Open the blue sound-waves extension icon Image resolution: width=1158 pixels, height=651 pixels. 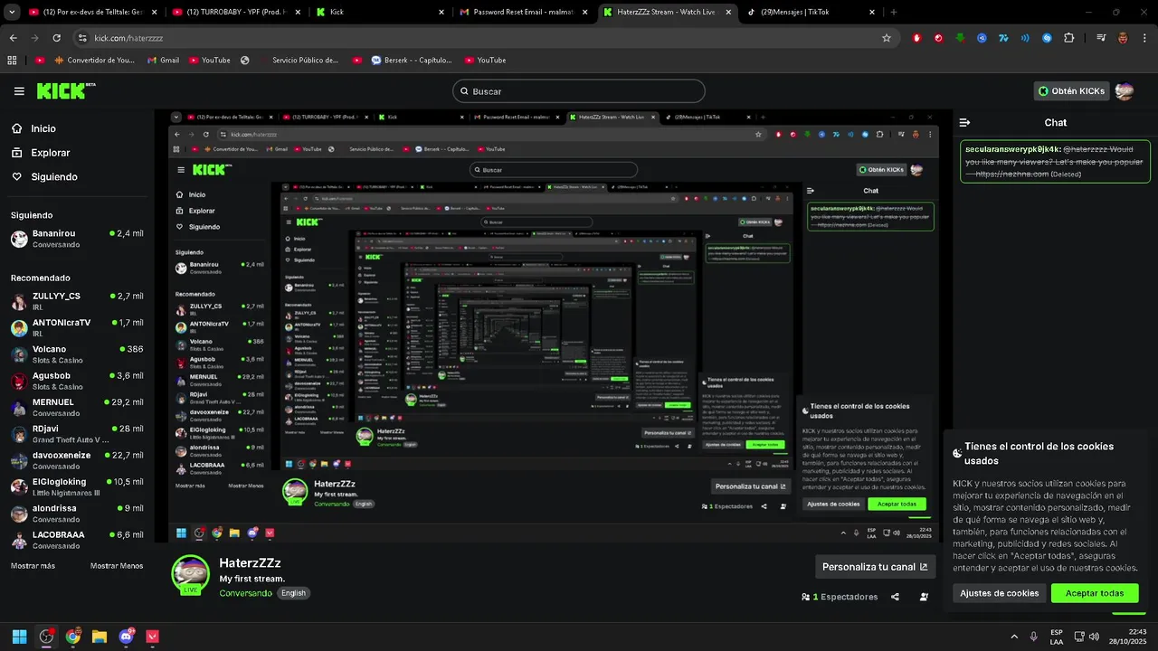[x=1025, y=38]
